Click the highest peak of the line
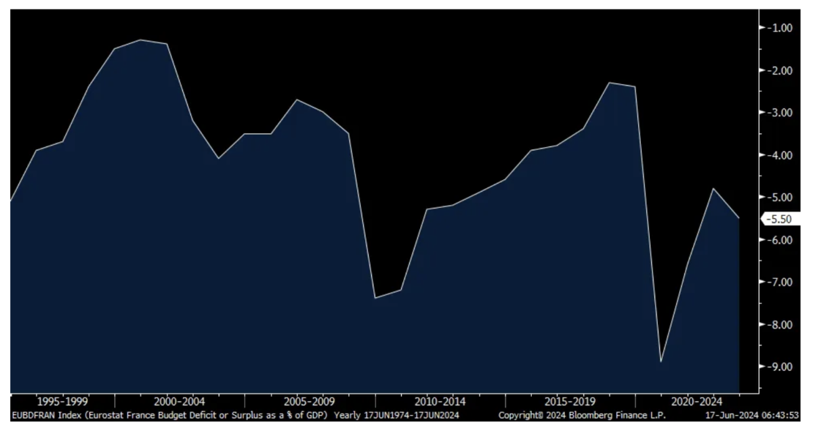Screen dimensions: 813x434 (140, 40)
